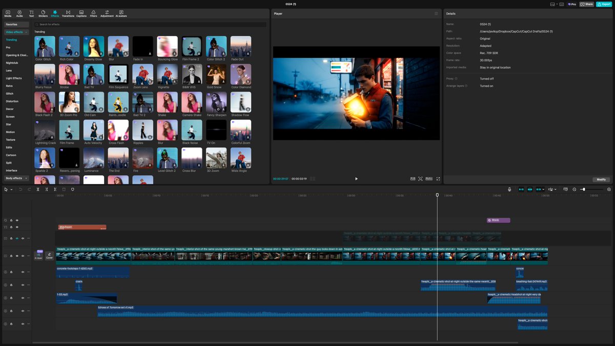
Task: Toggle visibility eye on the main video track
Action: 17,255
